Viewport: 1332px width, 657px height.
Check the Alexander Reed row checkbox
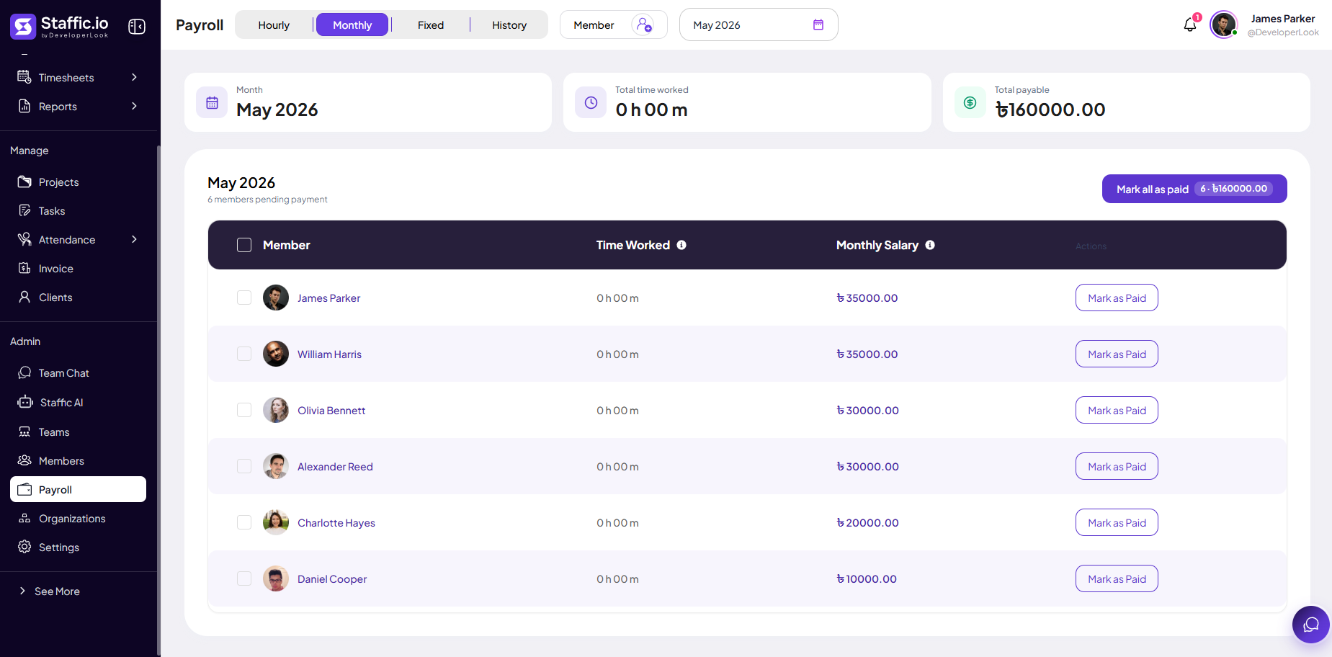pos(244,466)
